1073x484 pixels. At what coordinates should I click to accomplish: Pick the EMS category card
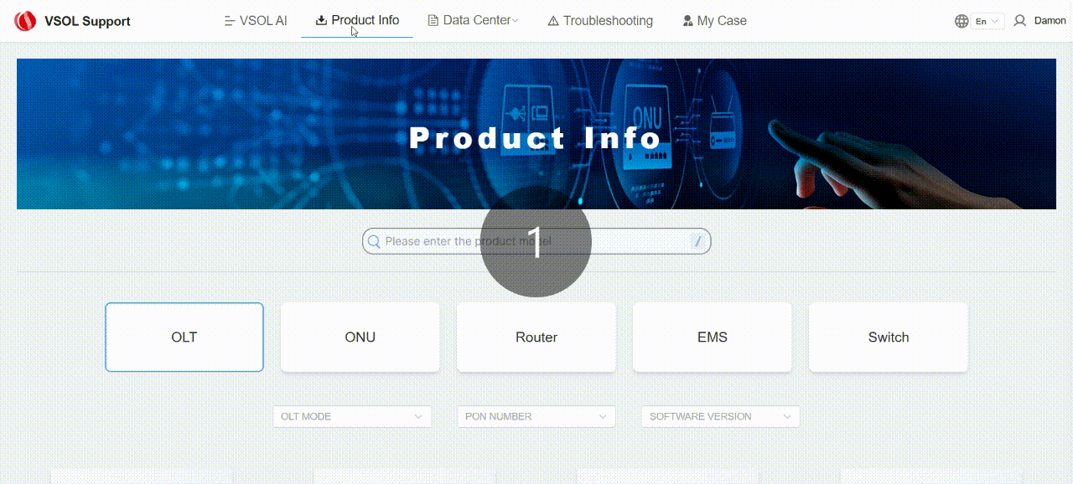coord(713,337)
